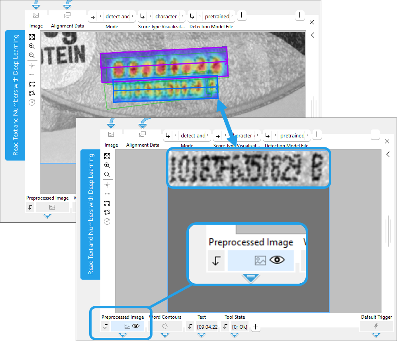Select line tool in back window toolbar
The image size is (397, 341).
tap(31, 75)
